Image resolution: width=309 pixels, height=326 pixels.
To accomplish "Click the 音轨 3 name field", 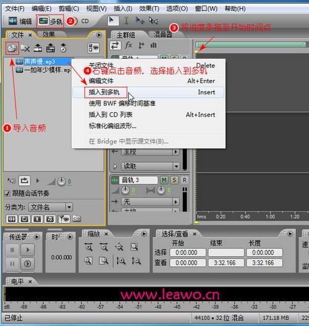I will coord(138,180).
